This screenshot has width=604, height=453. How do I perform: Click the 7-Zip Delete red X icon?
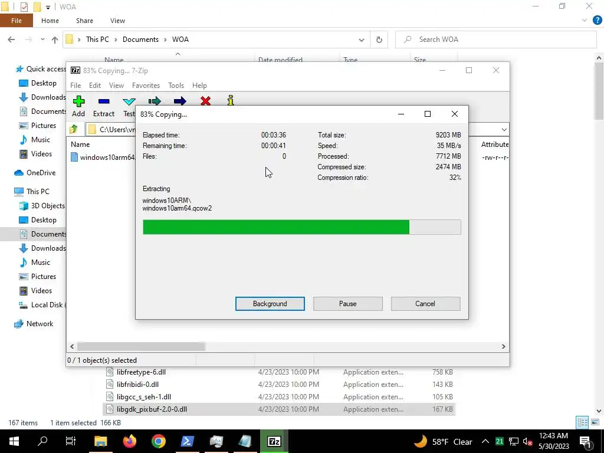pos(206,101)
